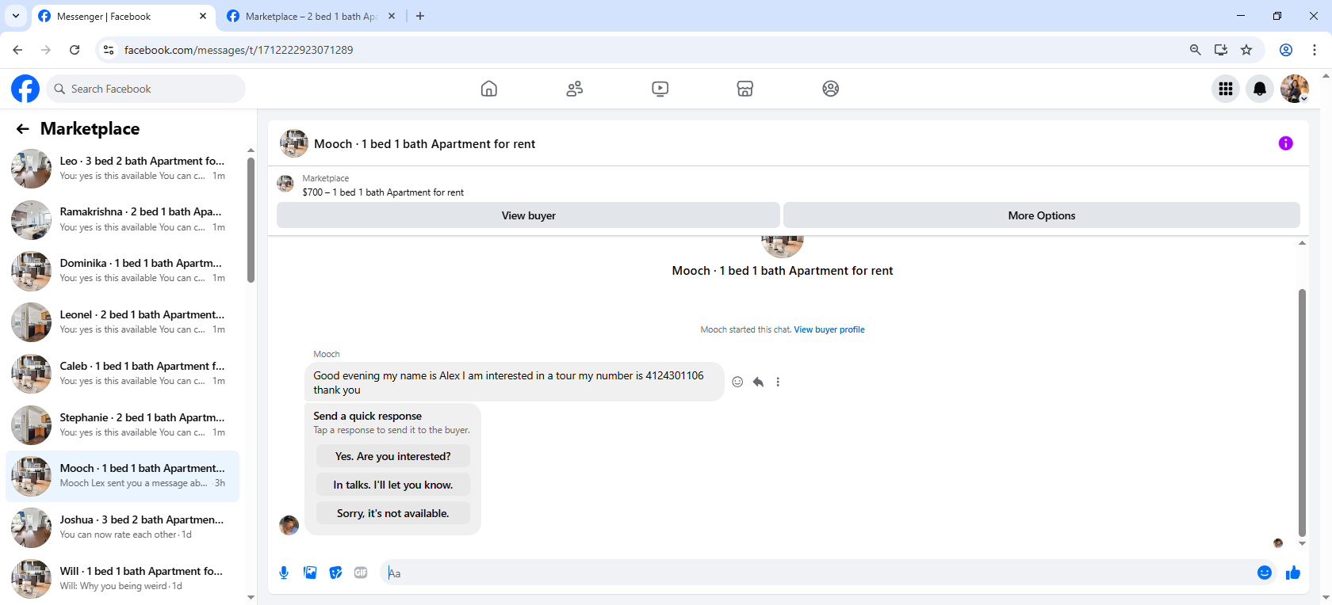Open the Facebook menu grid icon
This screenshot has height=605, width=1332.
coord(1226,89)
